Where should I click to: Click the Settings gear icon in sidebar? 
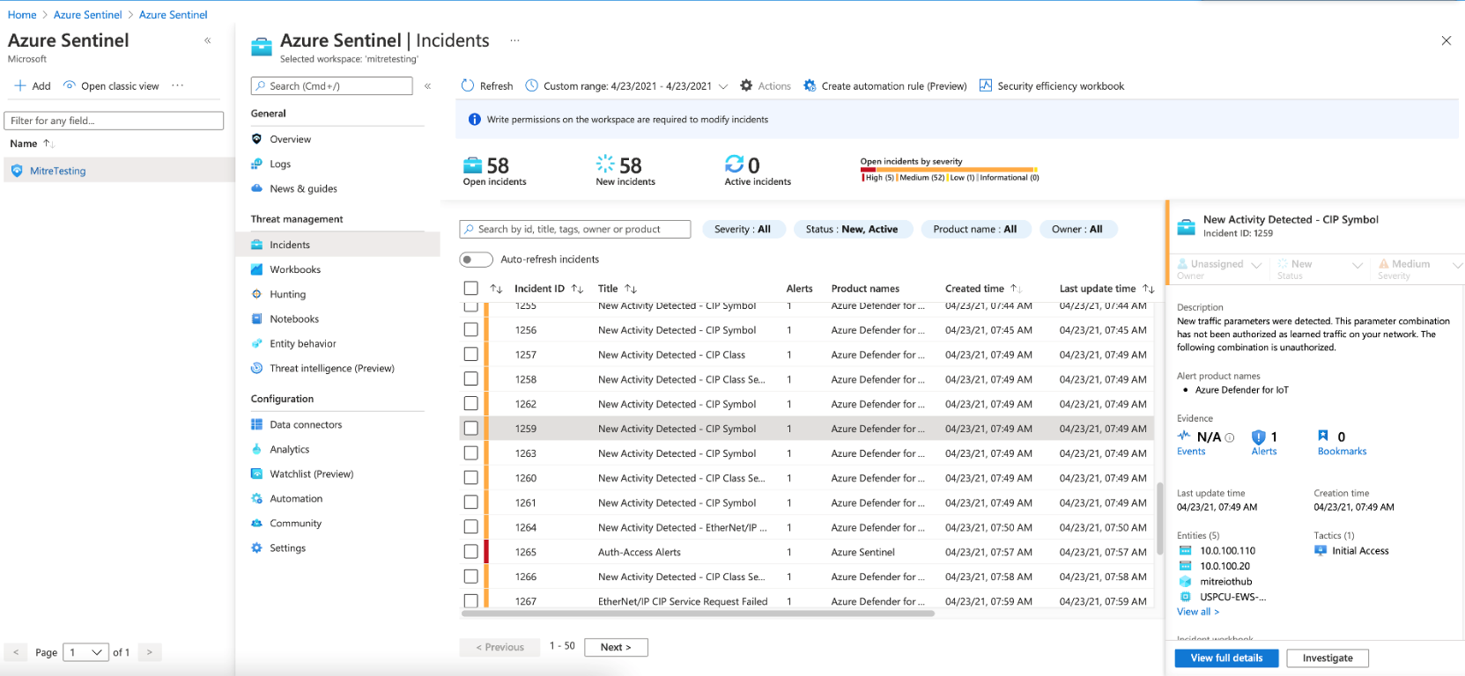[x=256, y=547]
